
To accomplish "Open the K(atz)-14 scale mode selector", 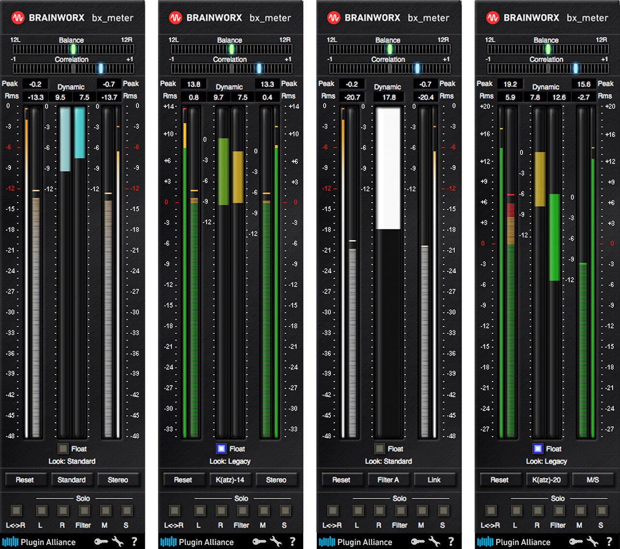I will click(x=230, y=480).
